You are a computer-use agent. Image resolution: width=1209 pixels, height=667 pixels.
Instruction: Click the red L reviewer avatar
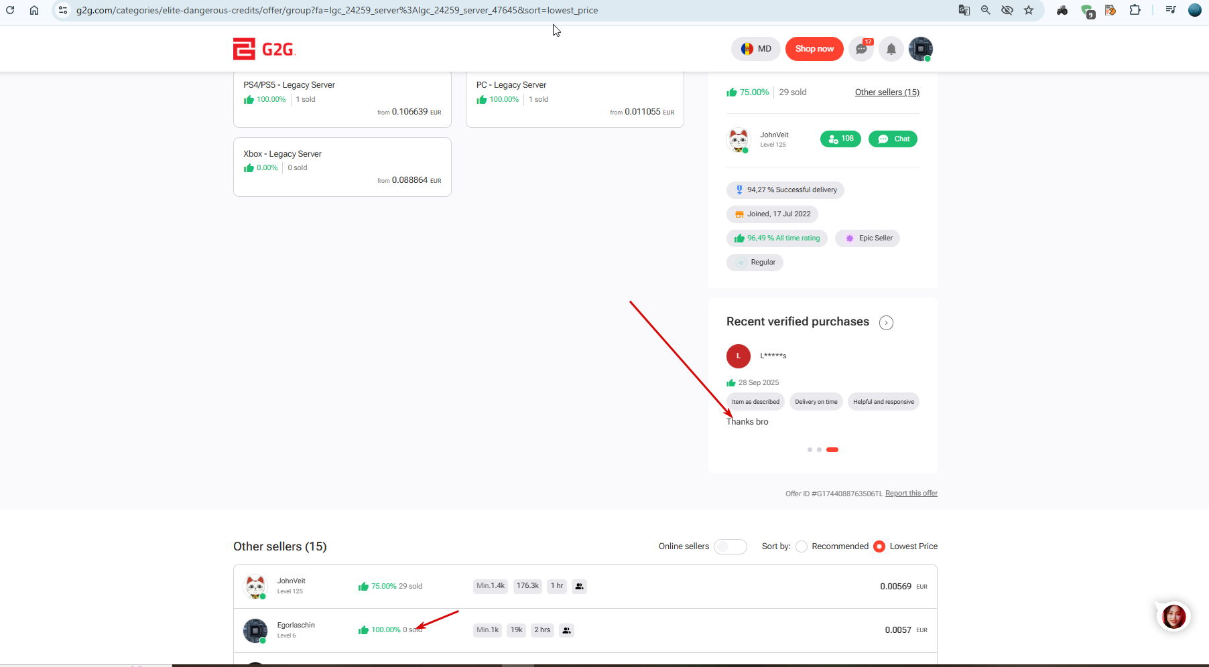(x=739, y=356)
